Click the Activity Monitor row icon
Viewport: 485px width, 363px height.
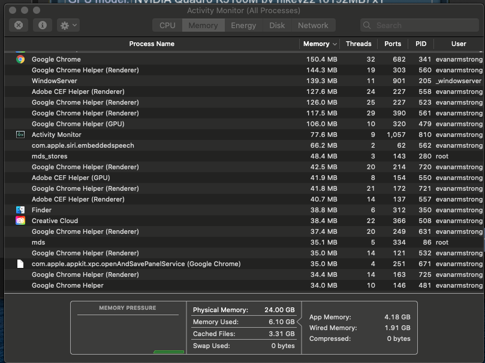click(x=20, y=135)
